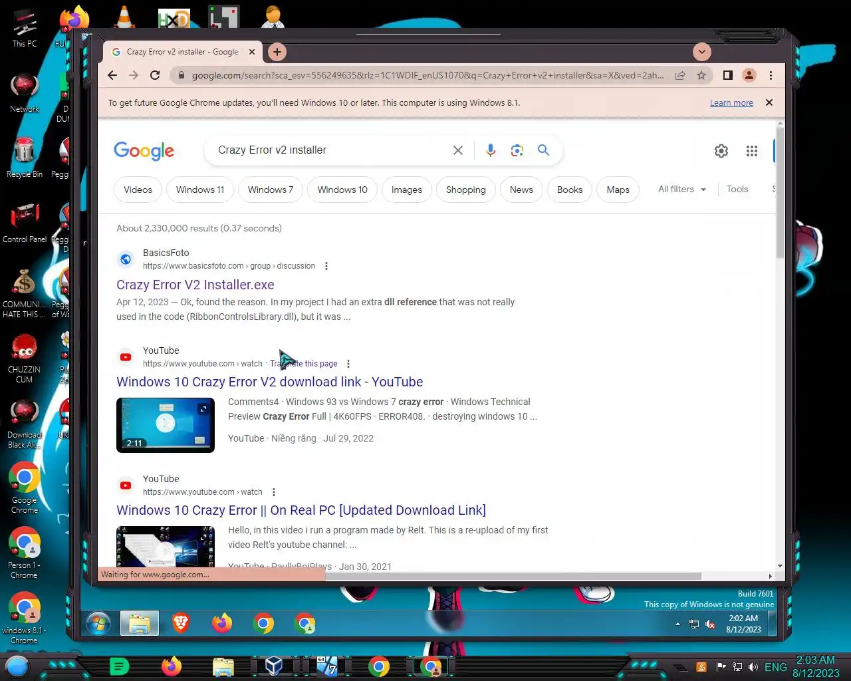Image resolution: width=851 pixels, height=681 pixels.
Task: Open the Chrome side panel
Action: pos(728,75)
